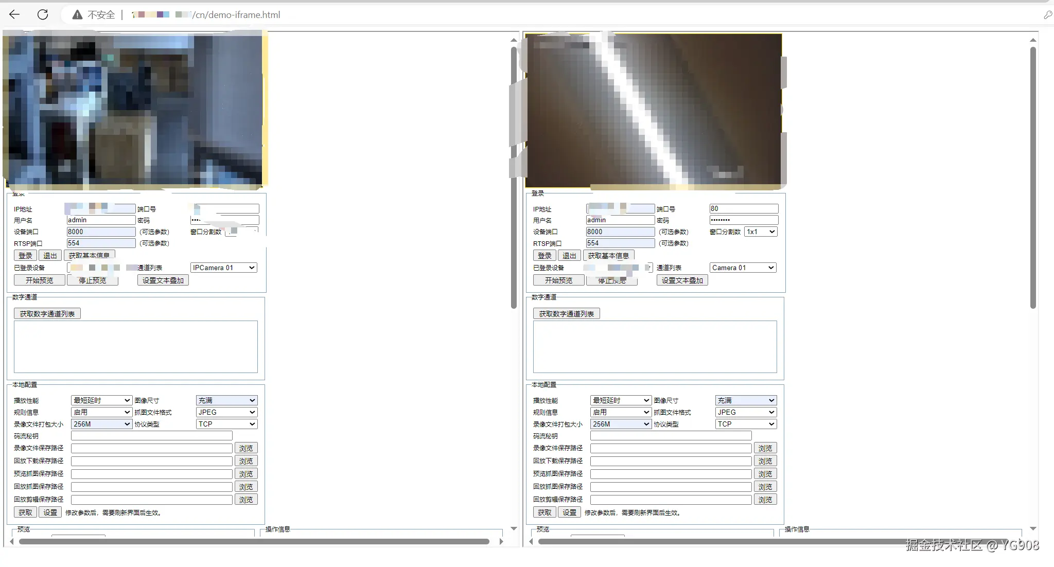Click the key icon in address bar
Screen dimensions: 1054x567
pos(1047,15)
